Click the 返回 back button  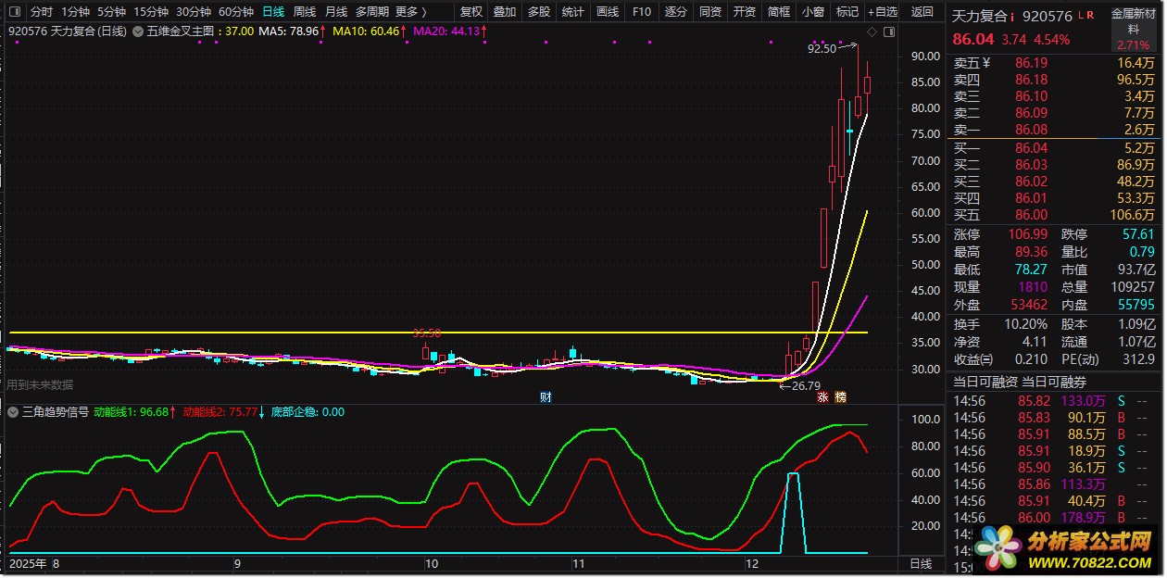[x=922, y=12]
